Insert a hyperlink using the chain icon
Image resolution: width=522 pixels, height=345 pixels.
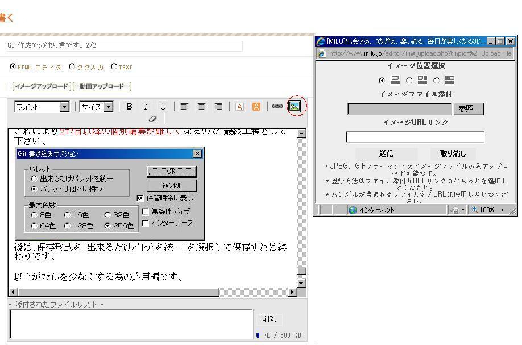[x=277, y=107]
